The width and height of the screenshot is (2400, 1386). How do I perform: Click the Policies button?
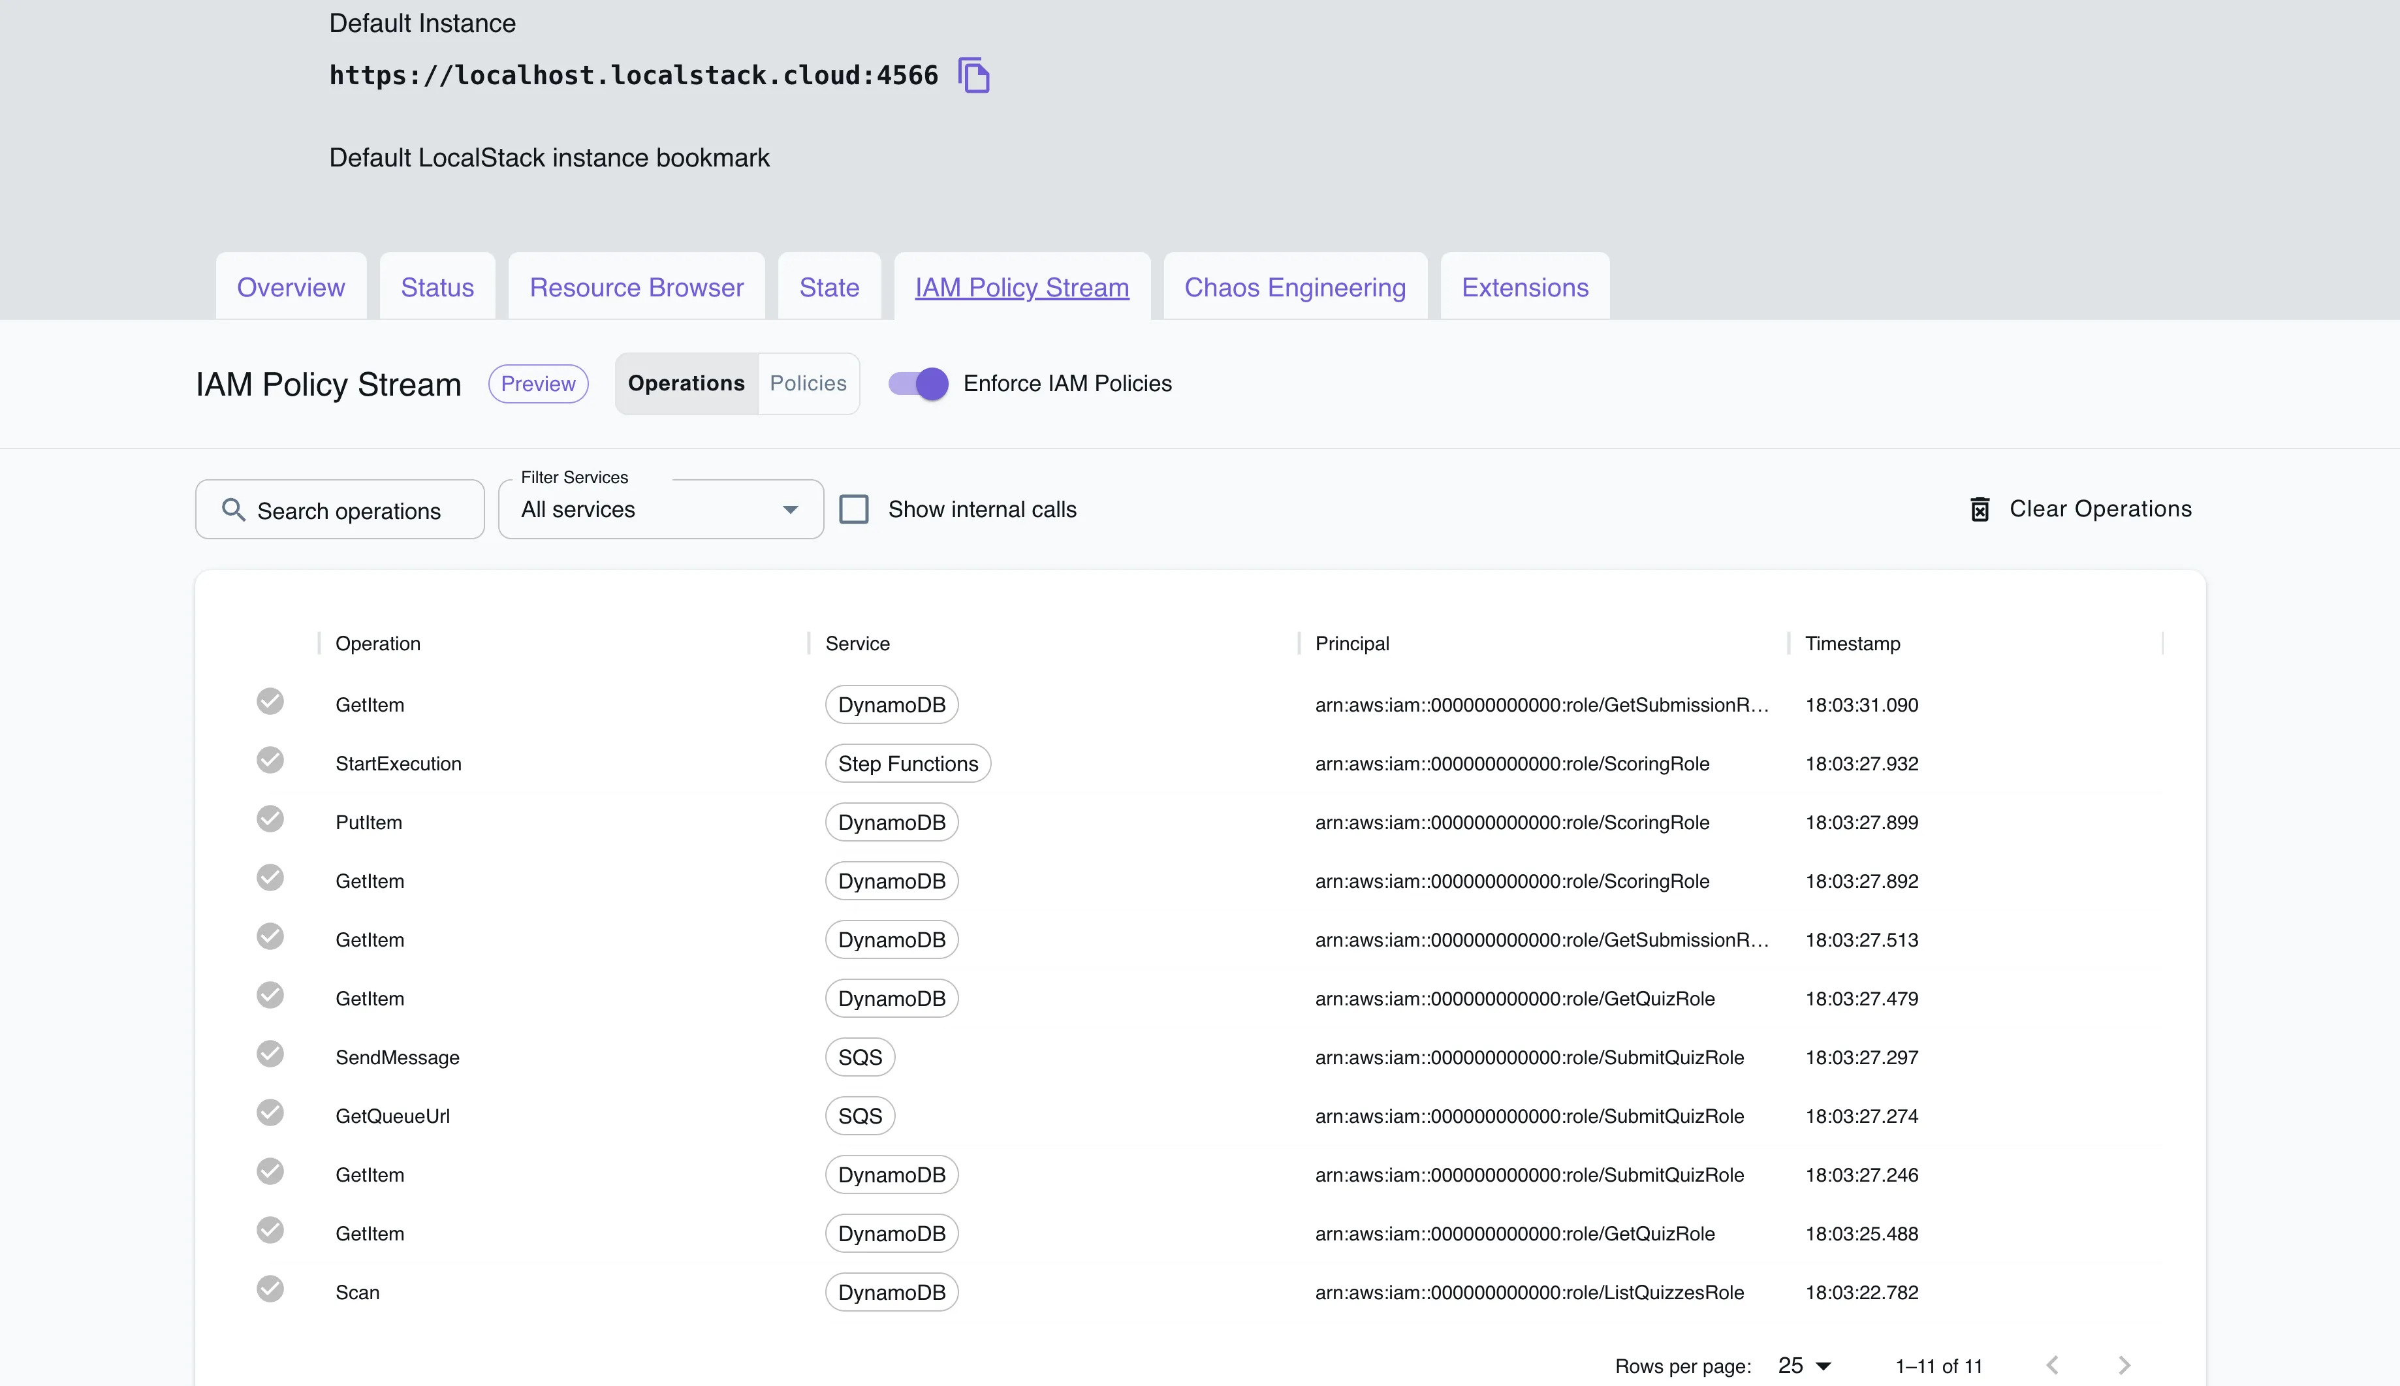[806, 383]
